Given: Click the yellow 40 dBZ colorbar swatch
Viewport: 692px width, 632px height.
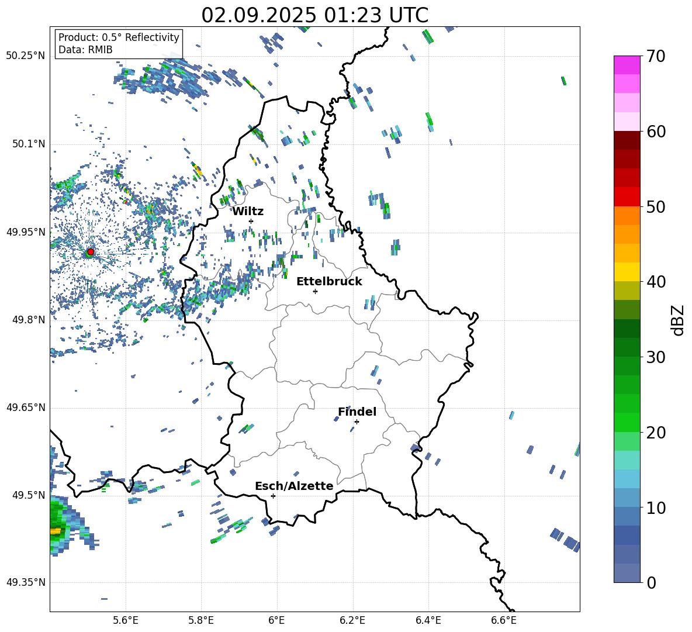Looking at the screenshot, I should pos(627,272).
